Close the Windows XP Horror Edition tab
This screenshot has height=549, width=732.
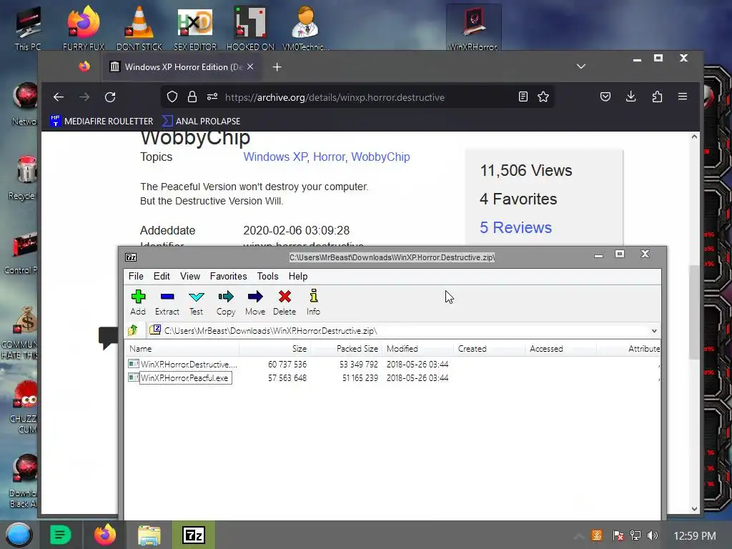click(250, 66)
